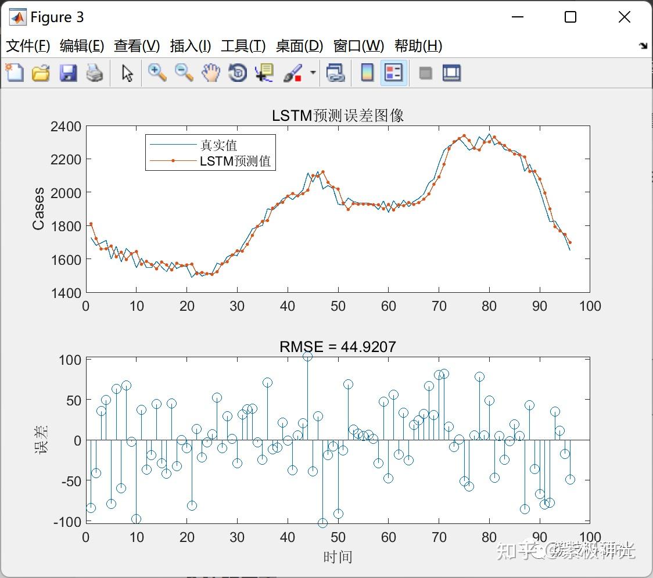The image size is (653, 578).
Task: Open the brush tool dropdown arrow
Action: [x=312, y=73]
